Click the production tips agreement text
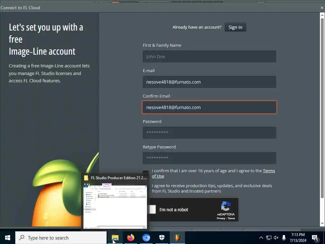This screenshot has height=244, width=325. (x=212, y=188)
